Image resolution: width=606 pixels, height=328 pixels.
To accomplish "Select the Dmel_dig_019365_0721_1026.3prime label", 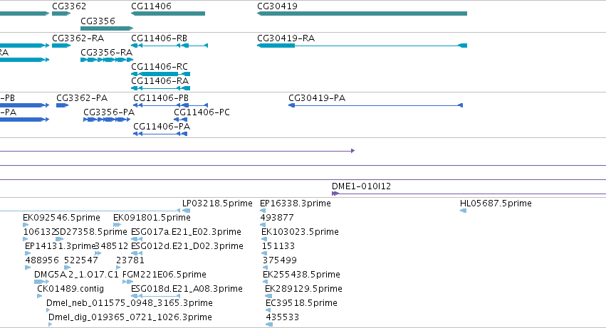I will pyautogui.click(x=130, y=317).
